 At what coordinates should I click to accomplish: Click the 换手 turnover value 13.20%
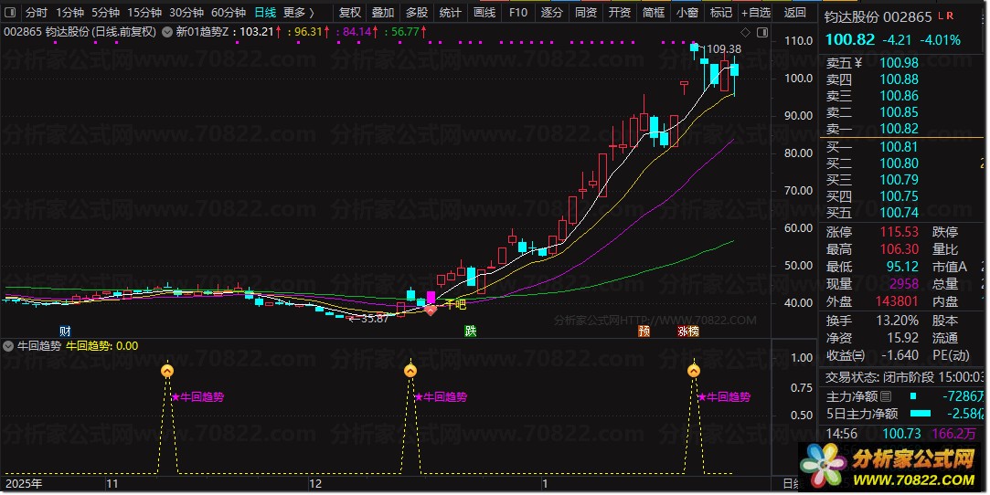point(897,321)
